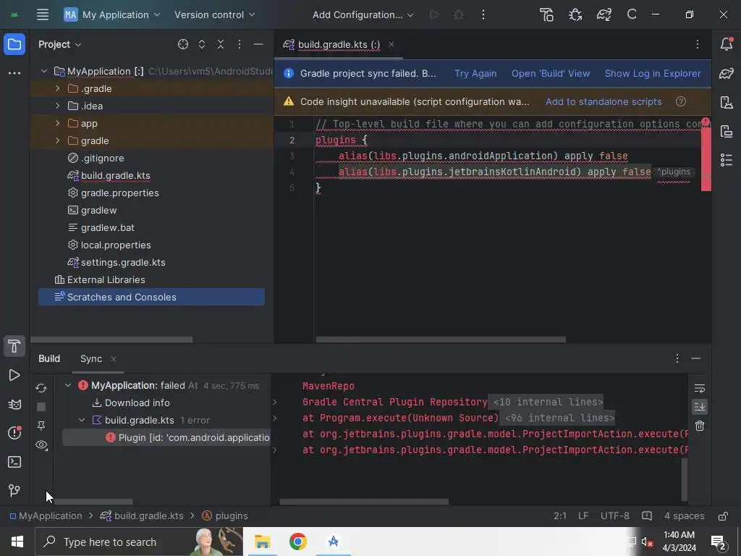The height and width of the screenshot is (556, 741).
Task: Hide the Project panel
Action: [x=258, y=44]
